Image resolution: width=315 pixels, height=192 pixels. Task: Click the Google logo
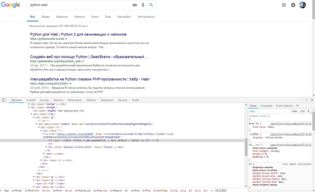pyautogui.click(x=10, y=5)
